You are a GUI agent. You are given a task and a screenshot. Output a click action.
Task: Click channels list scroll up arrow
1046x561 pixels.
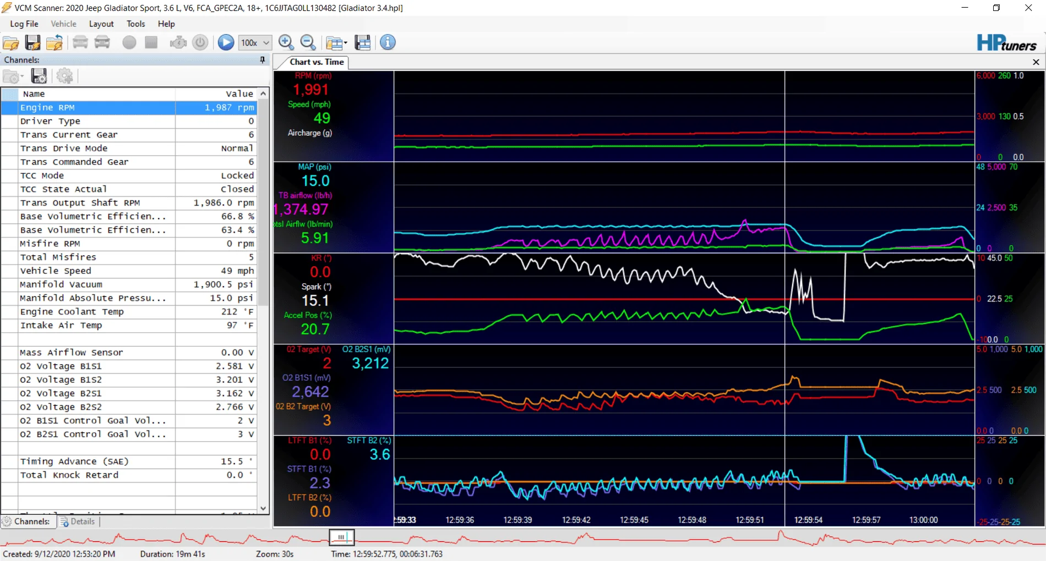pyautogui.click(x=263, y=94)
